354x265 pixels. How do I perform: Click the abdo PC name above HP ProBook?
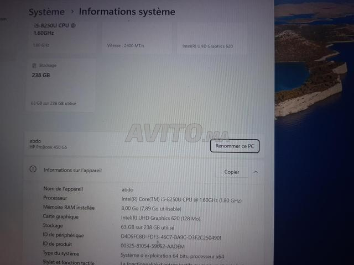pos(35,141)
